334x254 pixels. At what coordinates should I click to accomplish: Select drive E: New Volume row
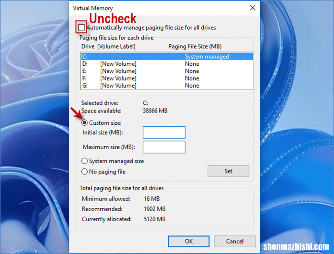point(167,71)
